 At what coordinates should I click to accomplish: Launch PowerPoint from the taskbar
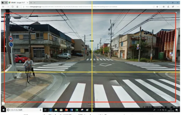pos(66,110)
